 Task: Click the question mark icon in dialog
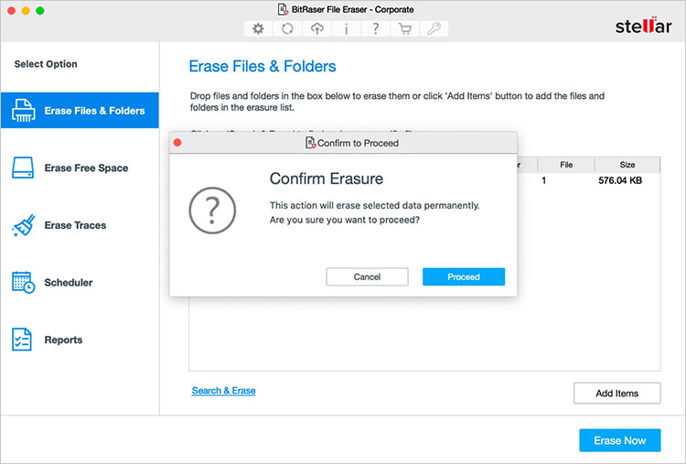(x=212, y=210)
